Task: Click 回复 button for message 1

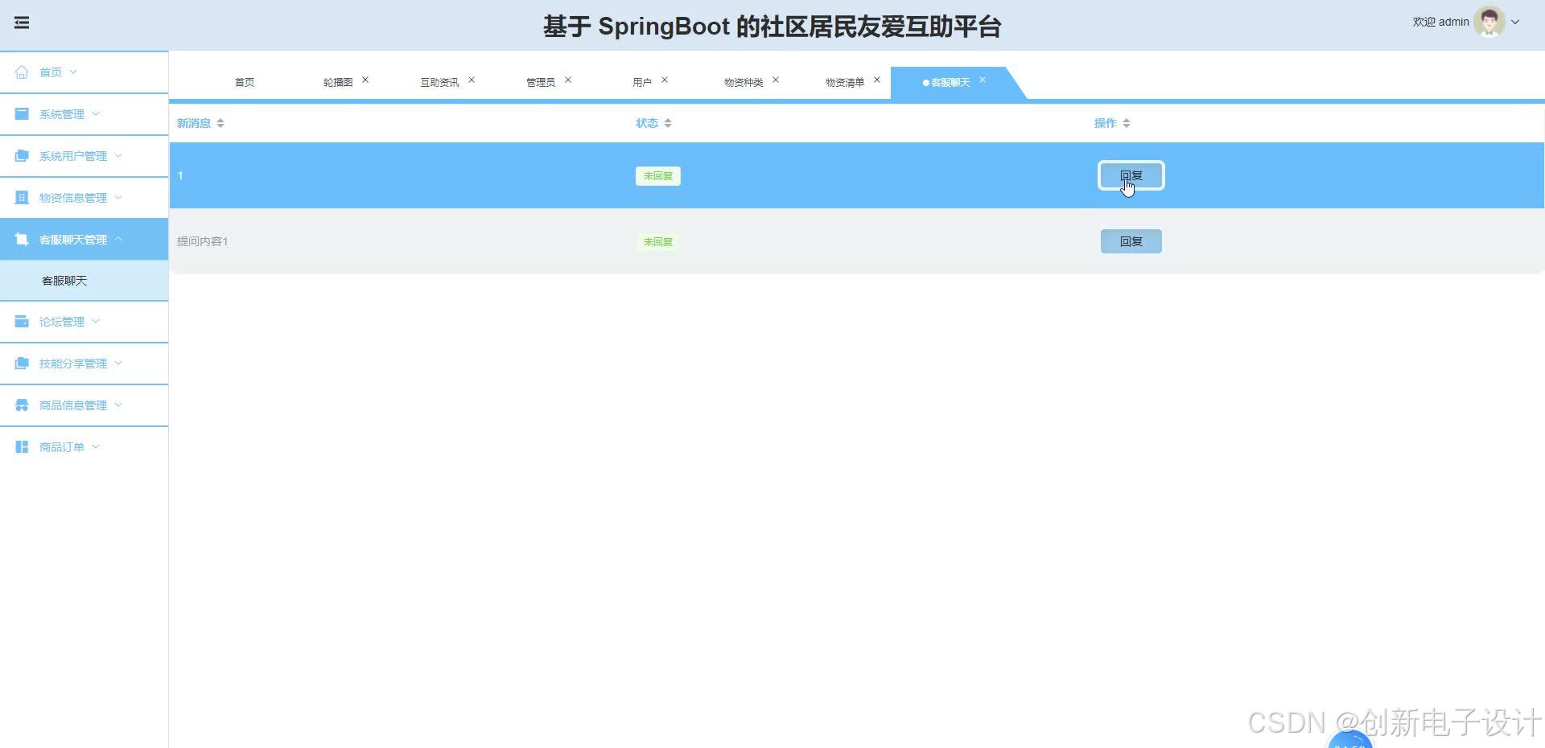Action: pos(1131,175)
